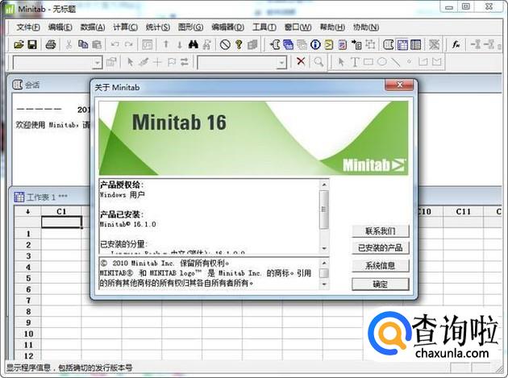Paste cells with the clipboard icon
This screenshot has height=378, width=508.
(97, 44)
